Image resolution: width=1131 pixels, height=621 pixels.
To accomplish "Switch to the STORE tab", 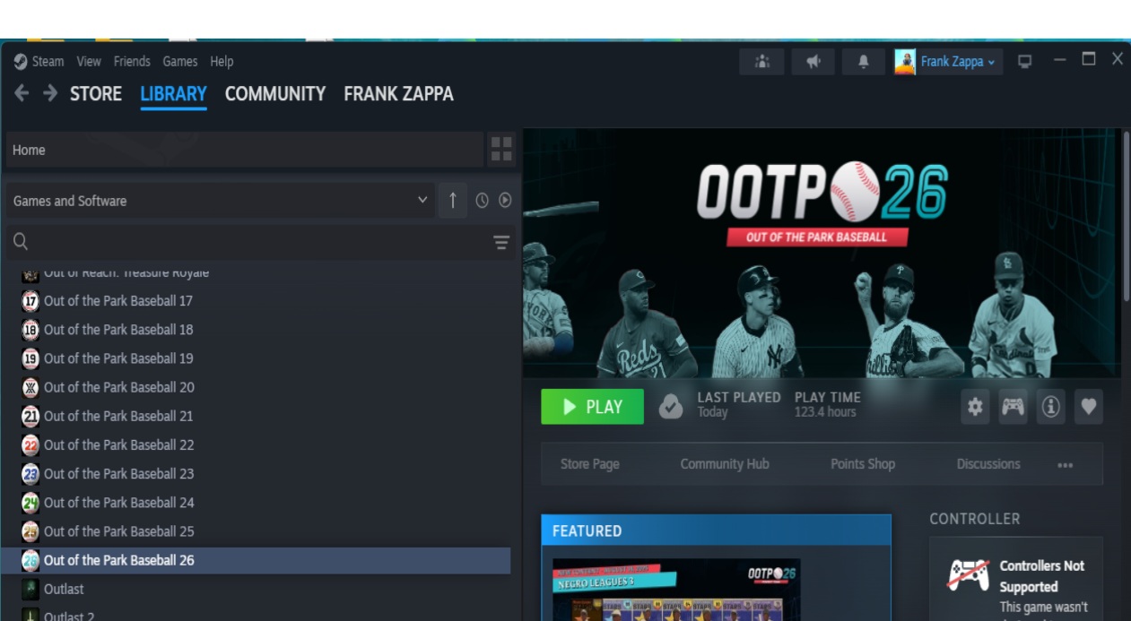I will coord(96,93).
